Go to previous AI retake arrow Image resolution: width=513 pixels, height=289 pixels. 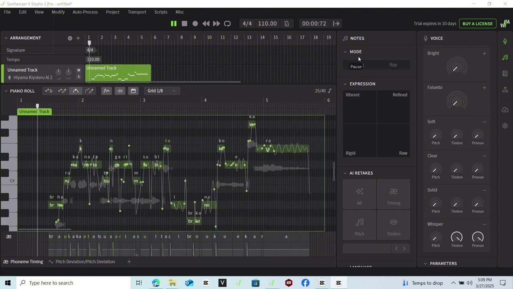[x=396, y=248]
